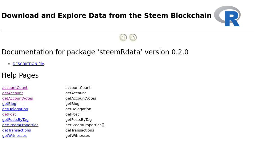The width and height of the screenshot is (254, 143).
Task: Open the accountCount help page link
Action: point(15,88)
